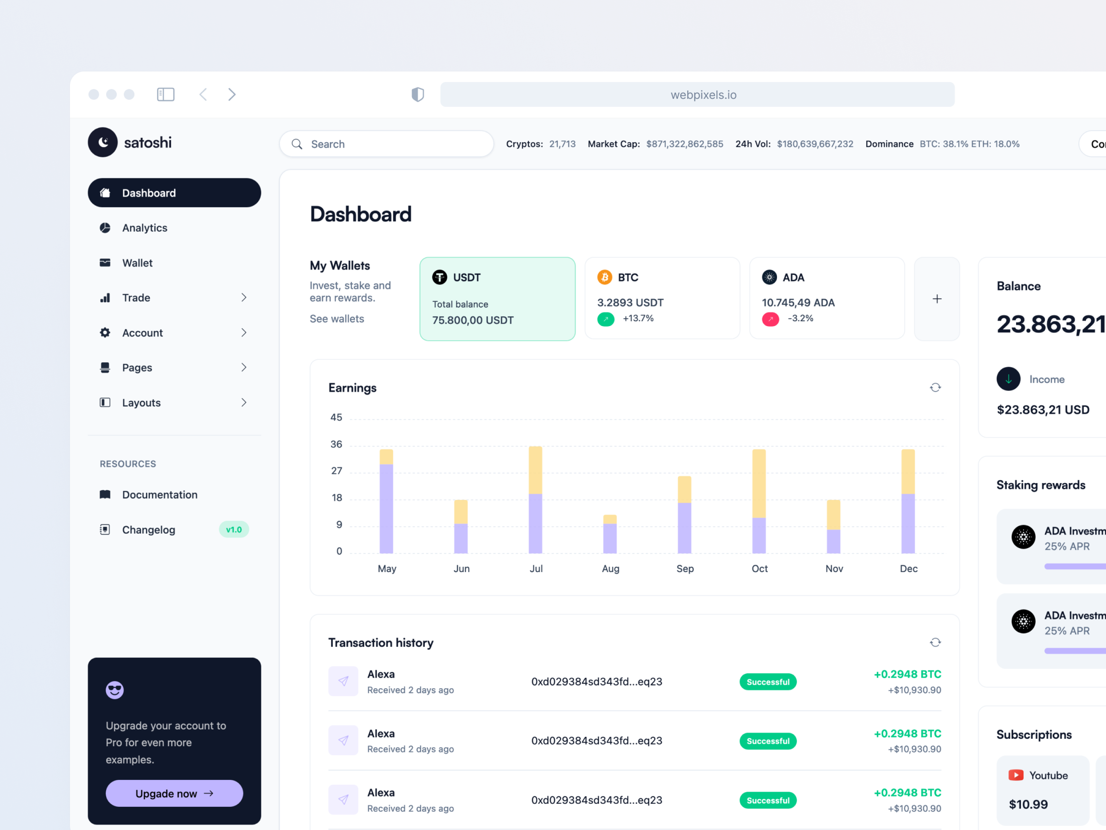1106x830 pixels.
Task: Click the add wallet plus button
Action: tap(936, 299)
